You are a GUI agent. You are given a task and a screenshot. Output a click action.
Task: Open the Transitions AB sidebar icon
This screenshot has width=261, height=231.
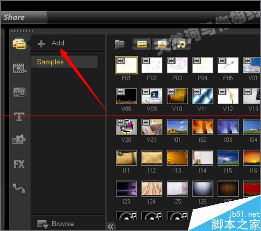(19, 92)
